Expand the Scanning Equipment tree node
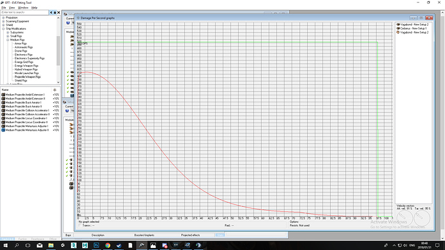 point(3,21)
